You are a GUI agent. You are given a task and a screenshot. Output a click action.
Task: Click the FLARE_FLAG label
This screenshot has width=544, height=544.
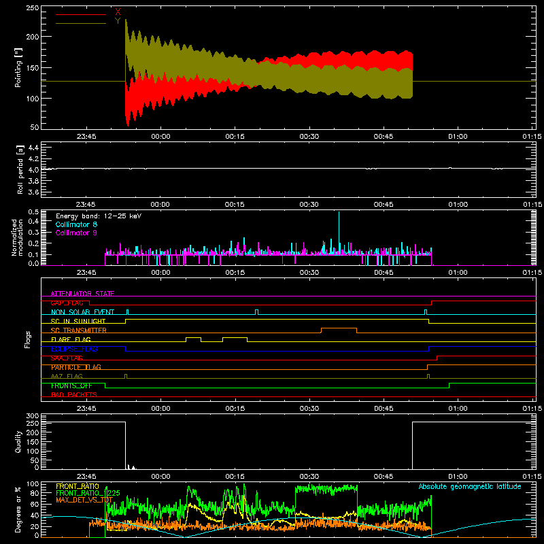pyautogui.click(x=71, y=339)
